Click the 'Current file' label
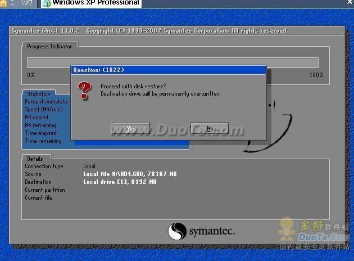The width and height of the screenshot is (354, 261). pyautogui.click(x=38, y=198)
